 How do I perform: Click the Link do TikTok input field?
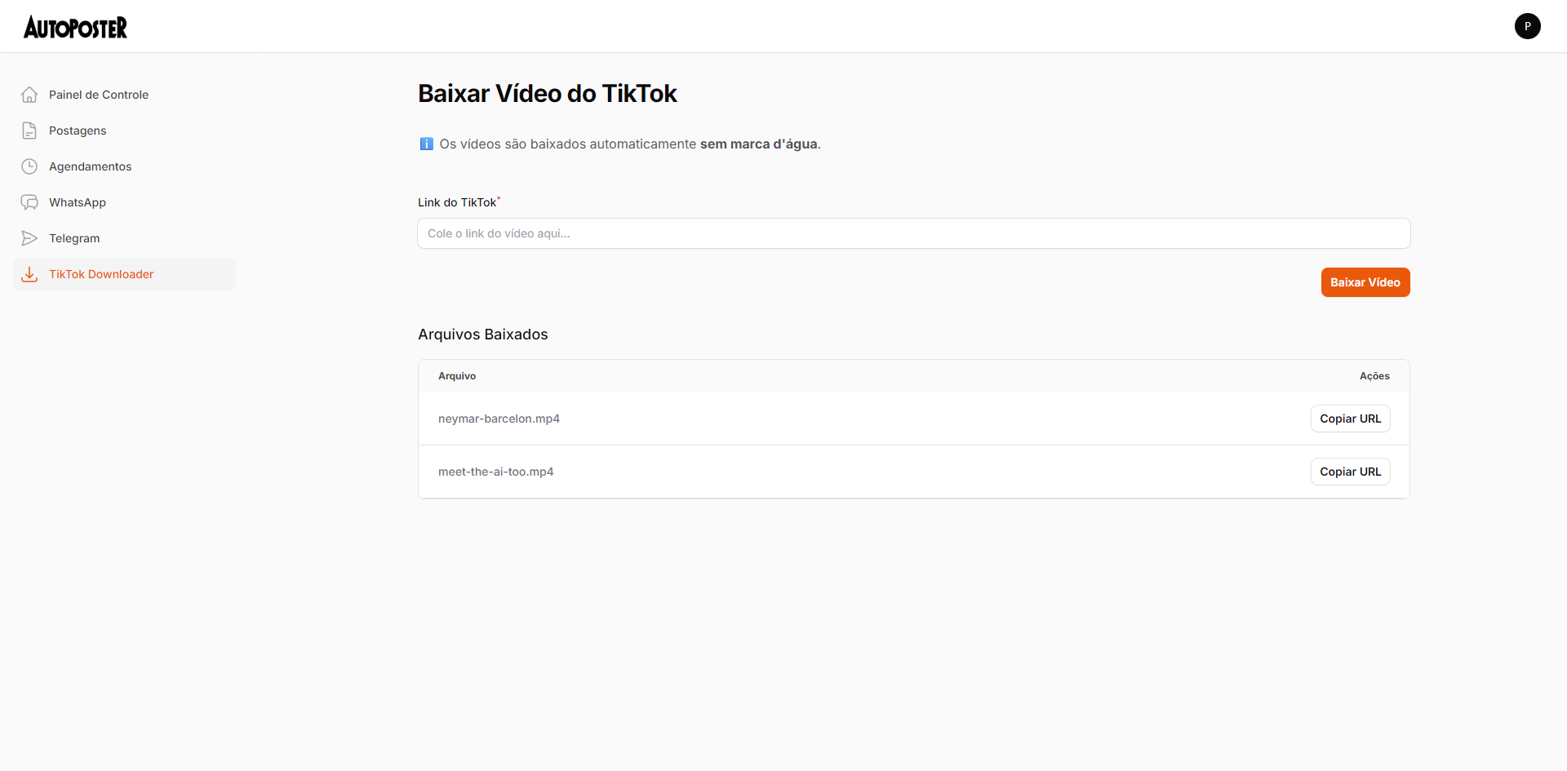[x=912, y=233]
